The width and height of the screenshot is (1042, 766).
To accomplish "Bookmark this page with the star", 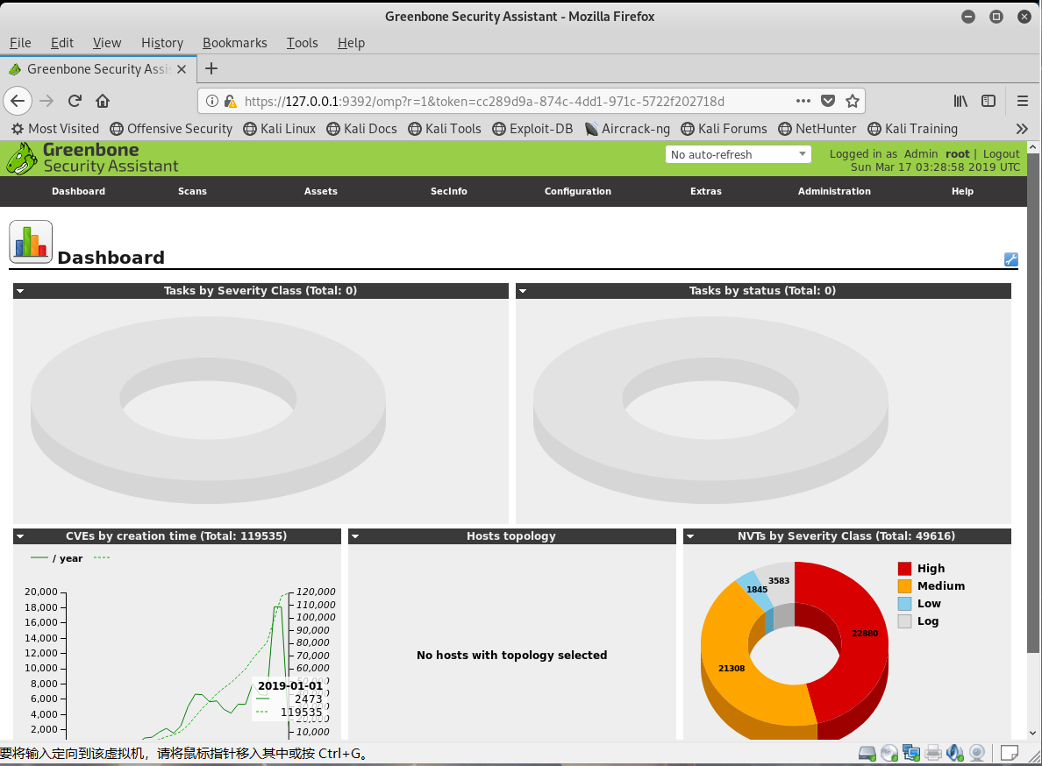I will point(853,101).
